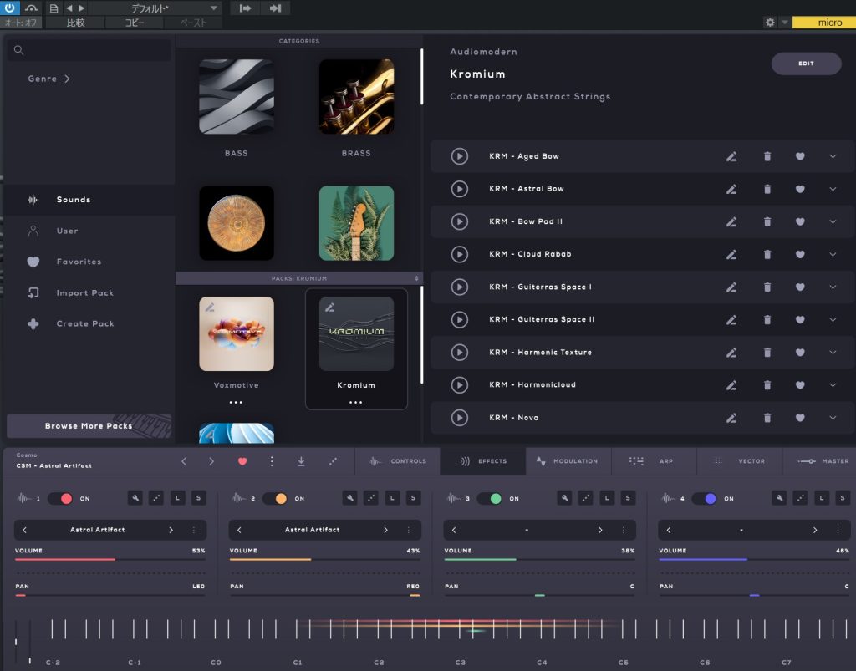
Task: Play the KRM - Aged Bow preset preview
Action: tap(459, 156)
